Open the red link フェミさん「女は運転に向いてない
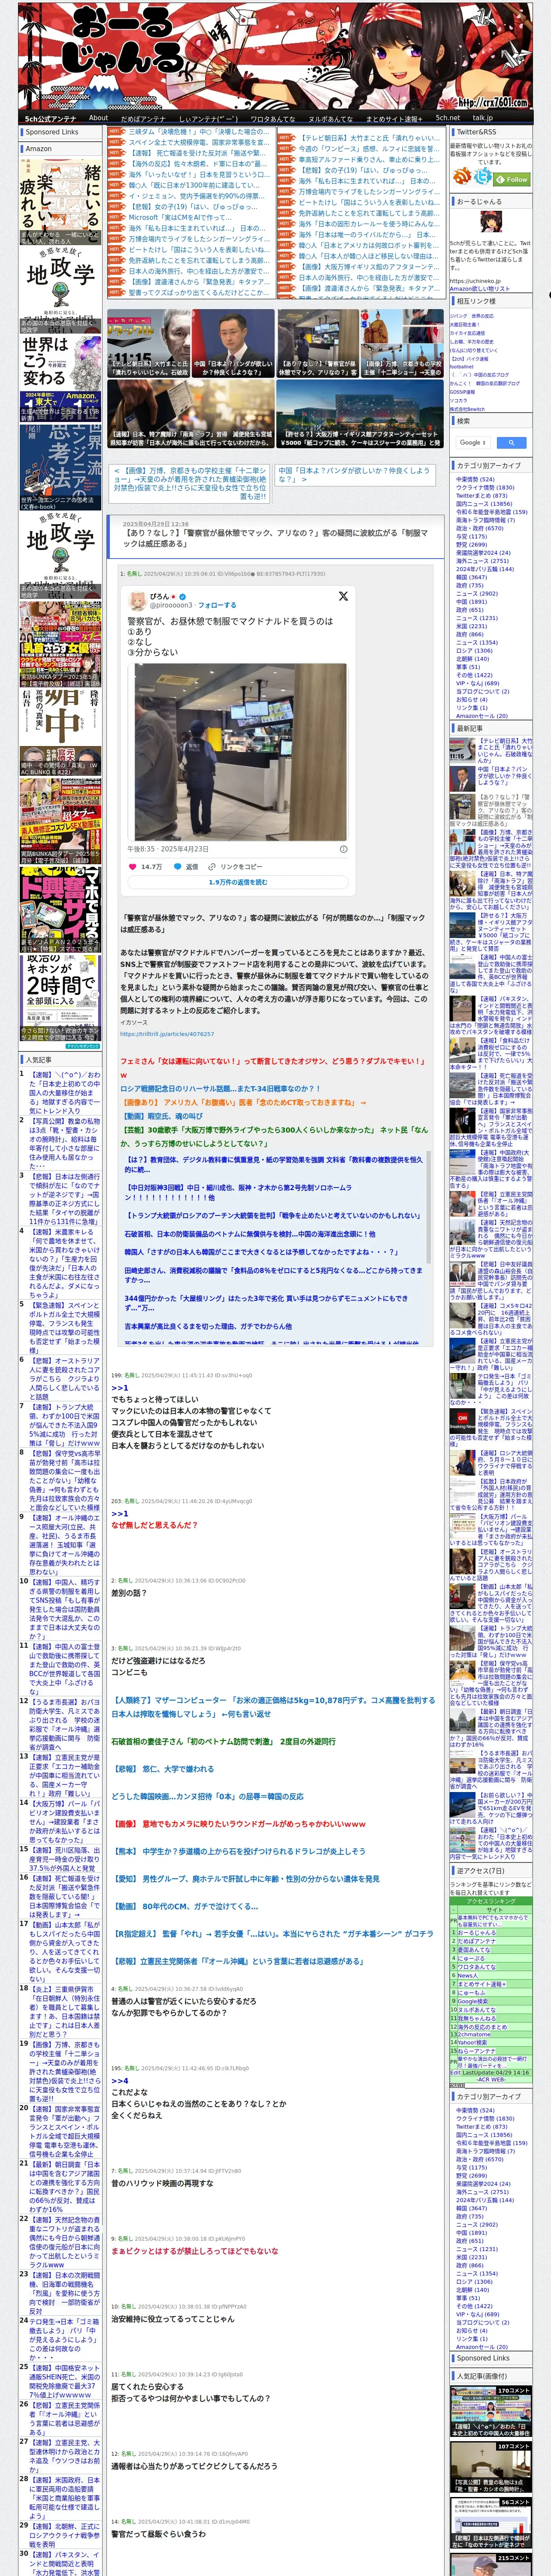 (273, 1067)
